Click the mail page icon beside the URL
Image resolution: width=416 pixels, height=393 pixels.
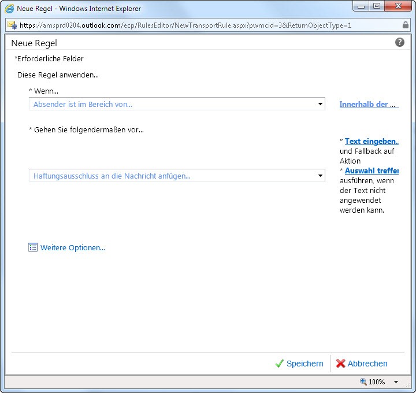[x=12, y=25]
